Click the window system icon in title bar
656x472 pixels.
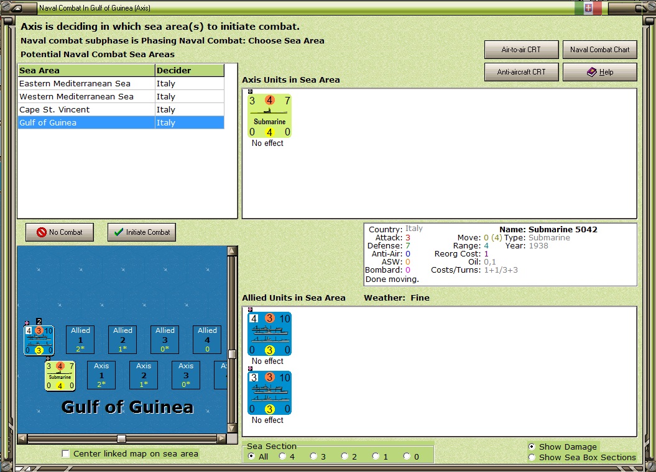coord(17,8)
